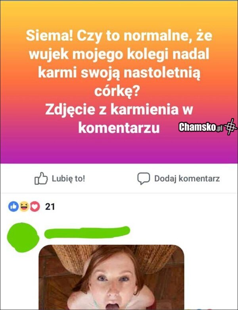Click the red heart love reaction

[35, 207]
